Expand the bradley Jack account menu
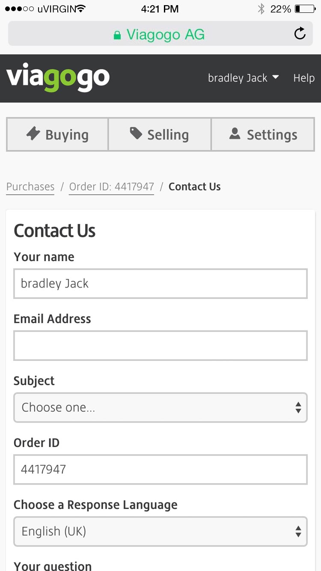Viewport: 321px width, 571px height. (243, 78)
